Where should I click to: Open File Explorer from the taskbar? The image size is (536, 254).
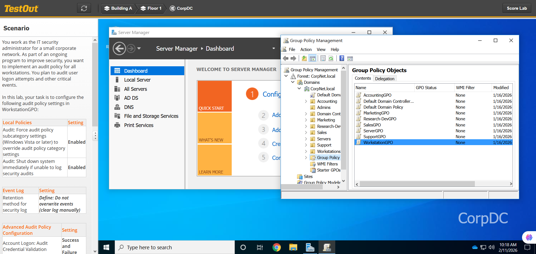(293, 247)
